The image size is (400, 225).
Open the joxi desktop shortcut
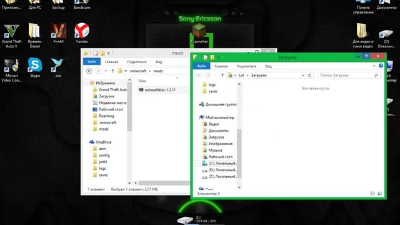[58, 67]
